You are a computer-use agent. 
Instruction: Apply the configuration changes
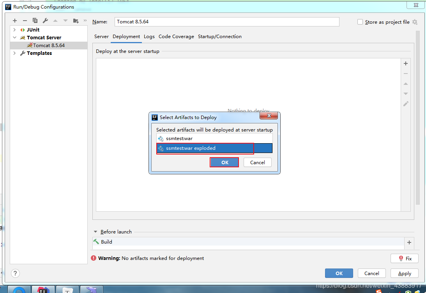tap(405, 274)
